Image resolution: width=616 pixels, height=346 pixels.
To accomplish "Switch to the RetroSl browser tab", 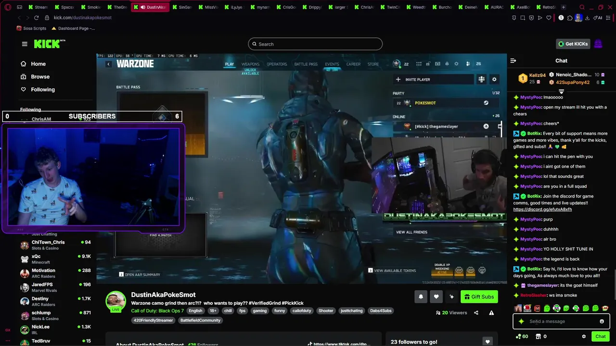I will tap(545, 7).
